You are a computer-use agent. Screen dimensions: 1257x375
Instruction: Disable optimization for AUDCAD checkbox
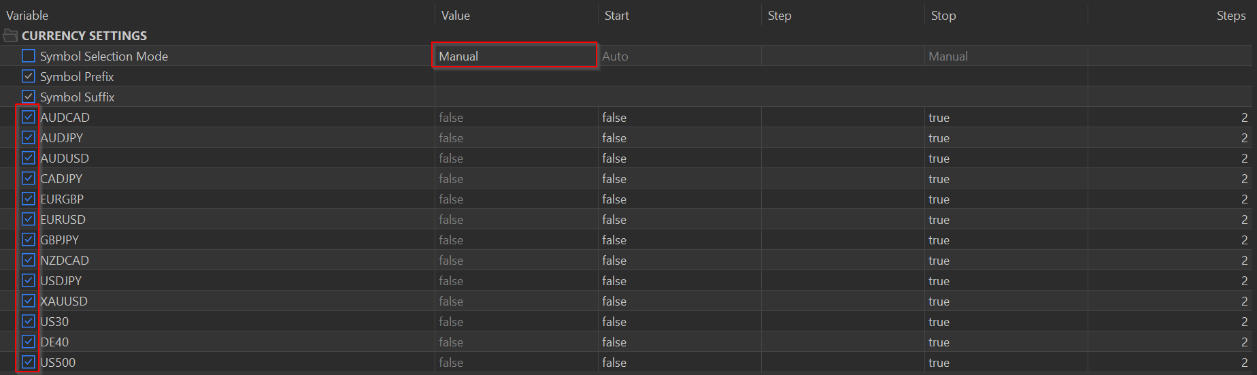[x=28, y=117]
